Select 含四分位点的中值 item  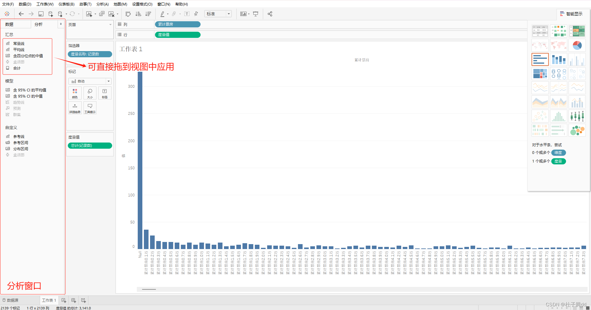tap(28, 56)
